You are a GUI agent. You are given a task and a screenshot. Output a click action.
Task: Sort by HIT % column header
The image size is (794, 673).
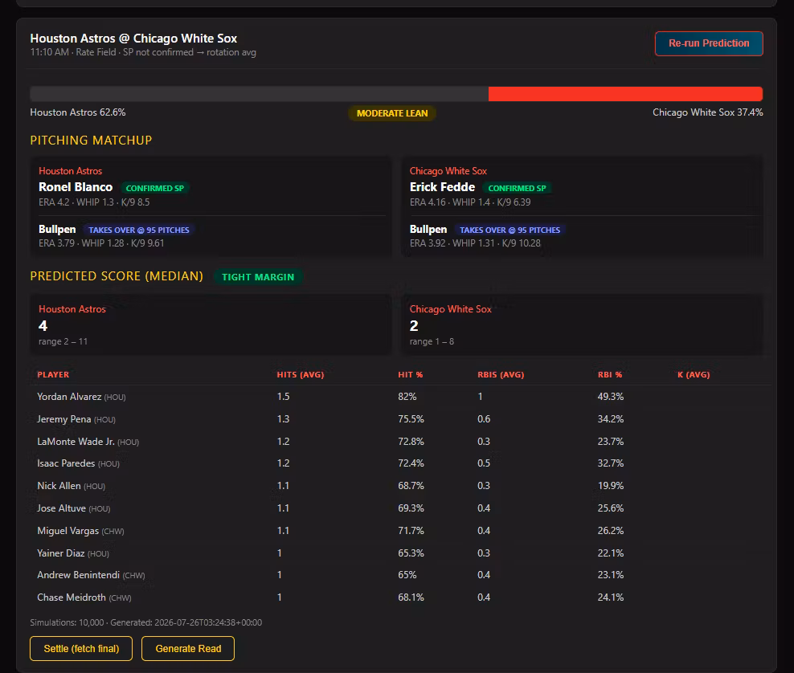(x=410, y=374)
